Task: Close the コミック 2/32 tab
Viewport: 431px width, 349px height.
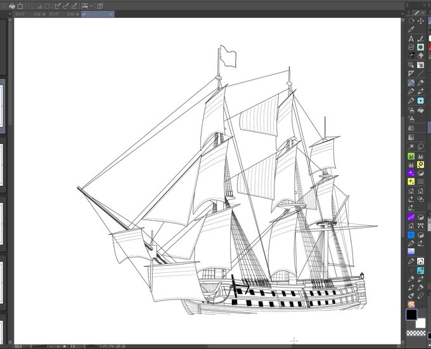Action: click(77, 14)
